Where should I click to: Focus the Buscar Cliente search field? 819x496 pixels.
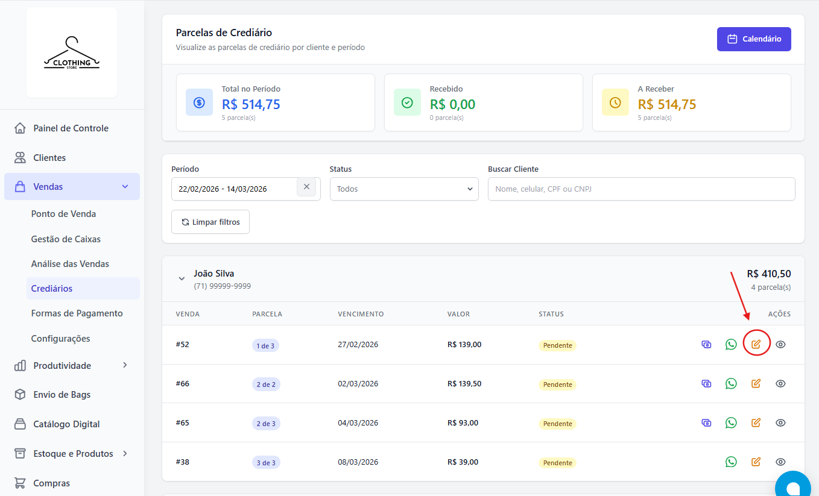coord(641,189)
